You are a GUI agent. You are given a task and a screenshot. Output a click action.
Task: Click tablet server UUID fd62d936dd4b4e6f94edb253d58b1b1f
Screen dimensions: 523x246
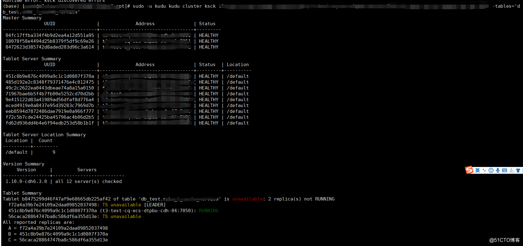click(x=50, y=123)
